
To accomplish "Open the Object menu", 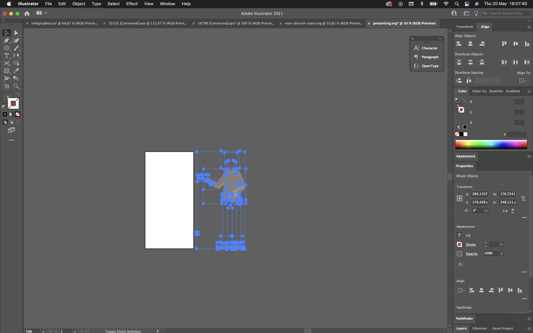I will 79,4.
